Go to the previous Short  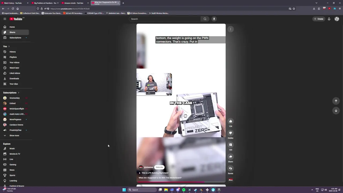click(x=336, y=101)
